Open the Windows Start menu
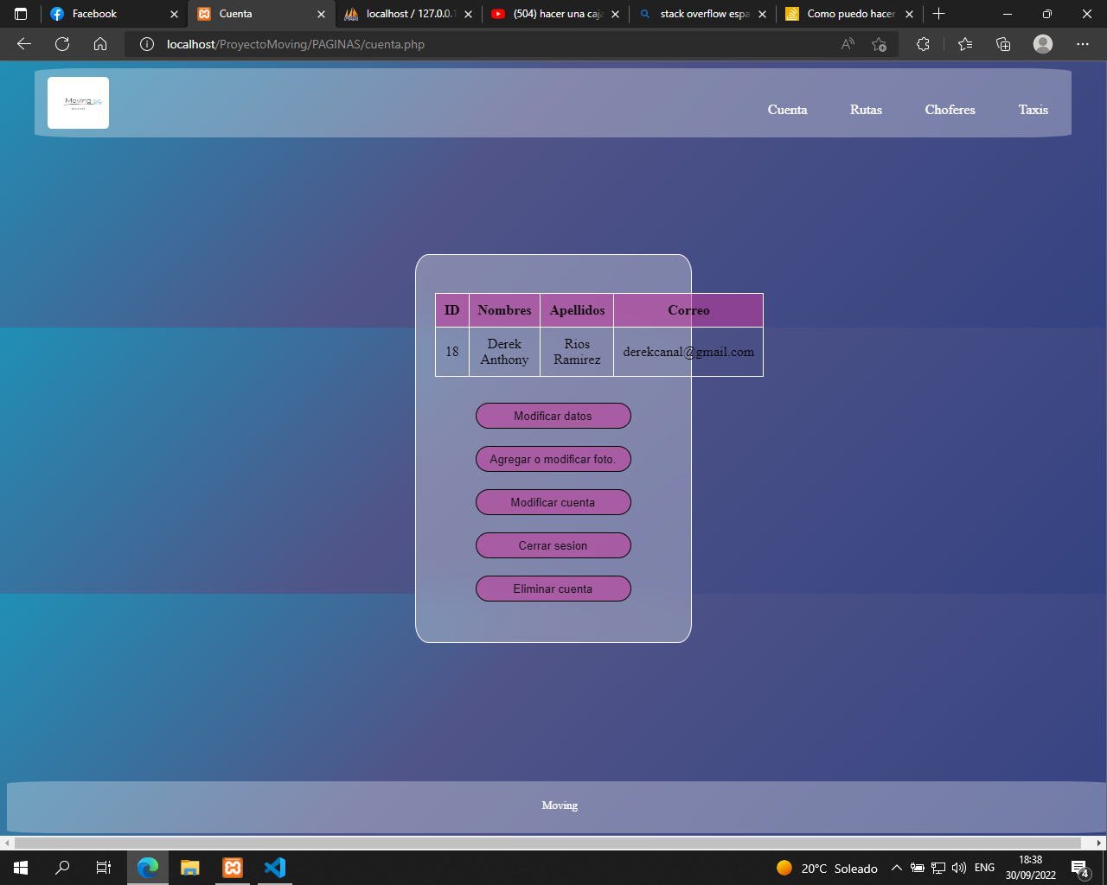The height and width of the screenshot is (885, 1107). coord(21,868)
